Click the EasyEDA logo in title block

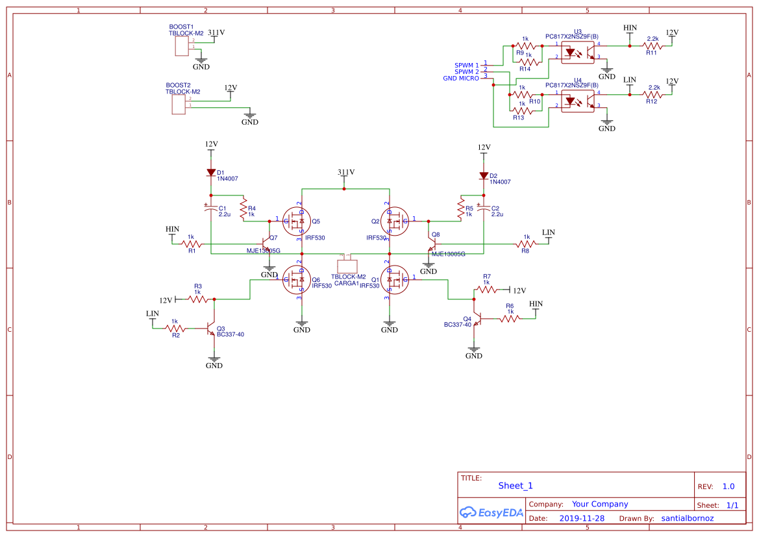[491, 512]
